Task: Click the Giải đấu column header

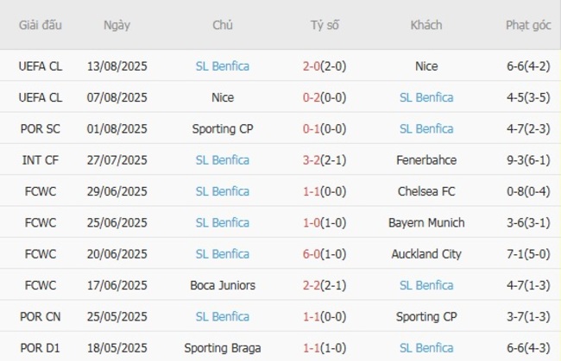Action: (41, 25)
